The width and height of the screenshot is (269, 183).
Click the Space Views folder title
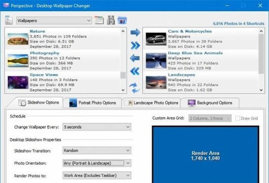pyautogui.click(x=44, y=75)
